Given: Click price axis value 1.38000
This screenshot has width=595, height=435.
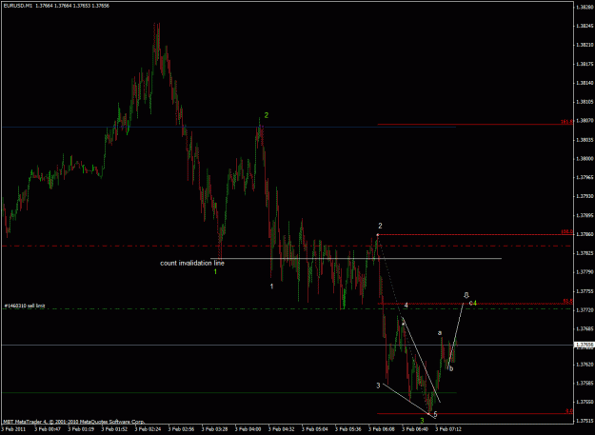Looking at the screenshot, I should 583,159.
